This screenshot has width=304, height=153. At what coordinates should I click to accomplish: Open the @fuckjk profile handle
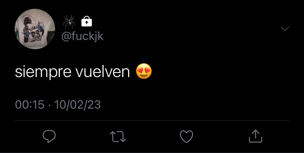click(x=82, y=36)
